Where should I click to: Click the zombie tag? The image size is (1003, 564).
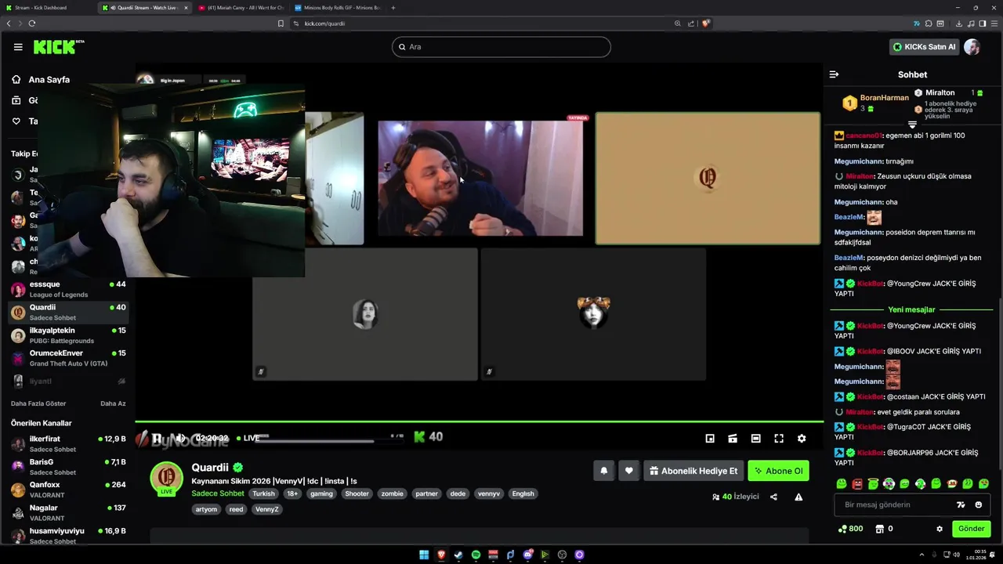(392, 493)
